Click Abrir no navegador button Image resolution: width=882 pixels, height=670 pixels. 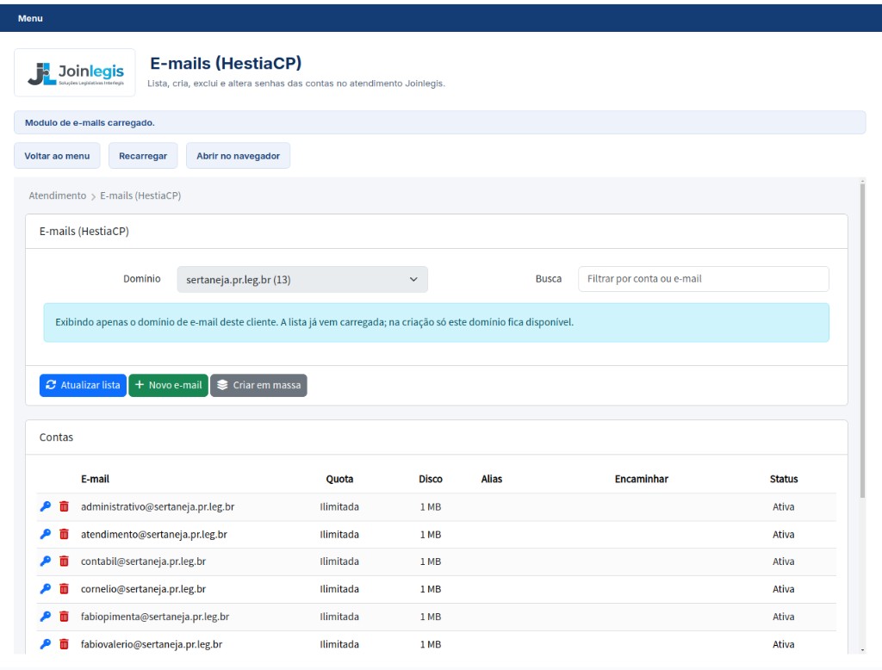[x=238, y=156]
